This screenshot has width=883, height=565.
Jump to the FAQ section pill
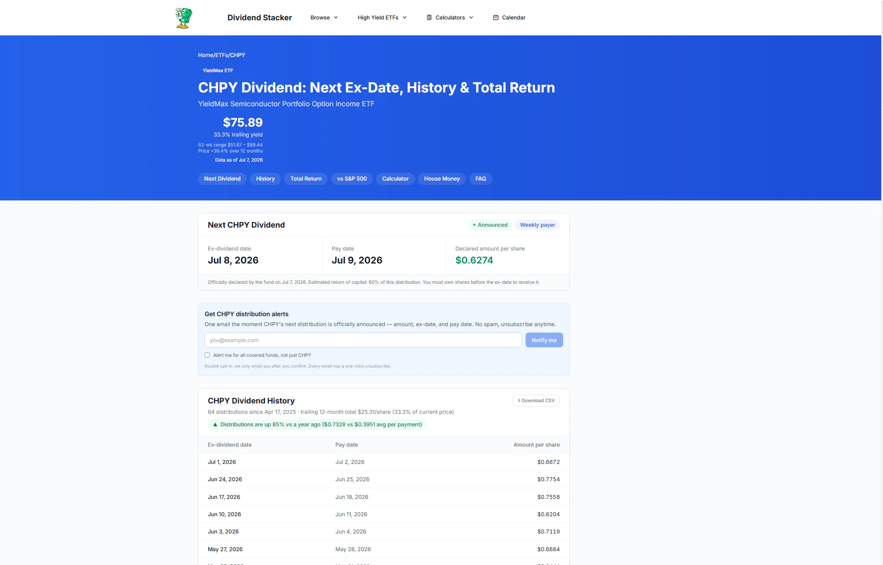point(481,179)
